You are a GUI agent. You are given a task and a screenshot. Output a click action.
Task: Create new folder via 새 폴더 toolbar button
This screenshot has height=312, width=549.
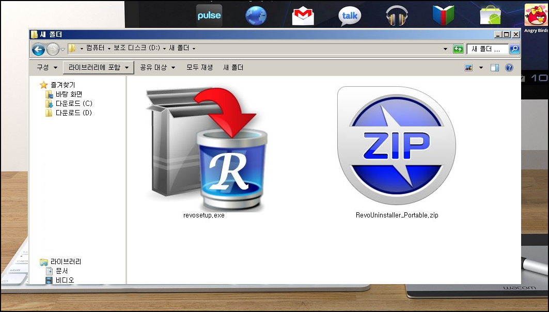(x=233, y=67)
